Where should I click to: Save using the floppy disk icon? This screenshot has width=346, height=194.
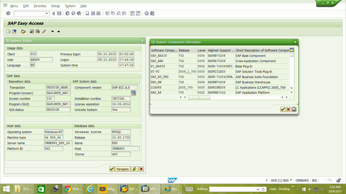pos(59,13)
